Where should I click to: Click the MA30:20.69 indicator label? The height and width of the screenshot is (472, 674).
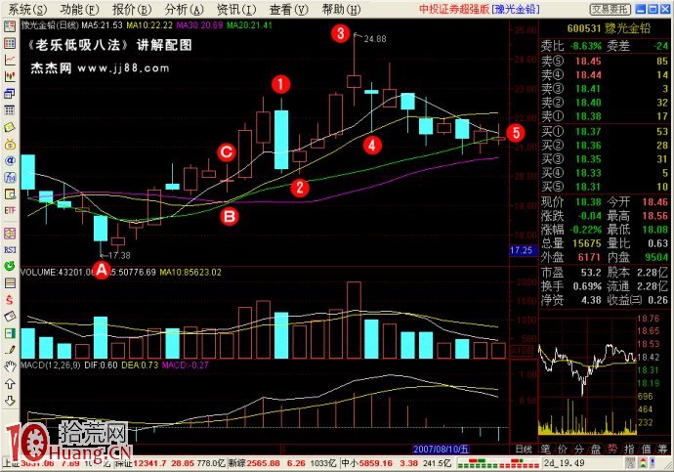click(199, 25)
